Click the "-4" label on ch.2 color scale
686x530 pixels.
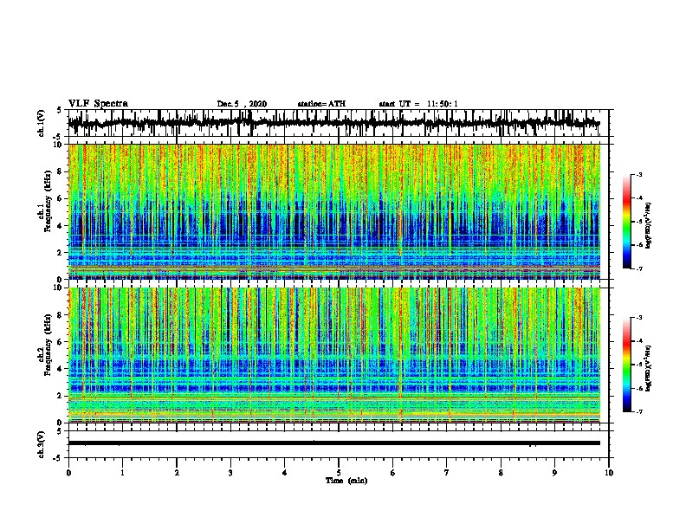pyautogui.click(x=638, y=341)
